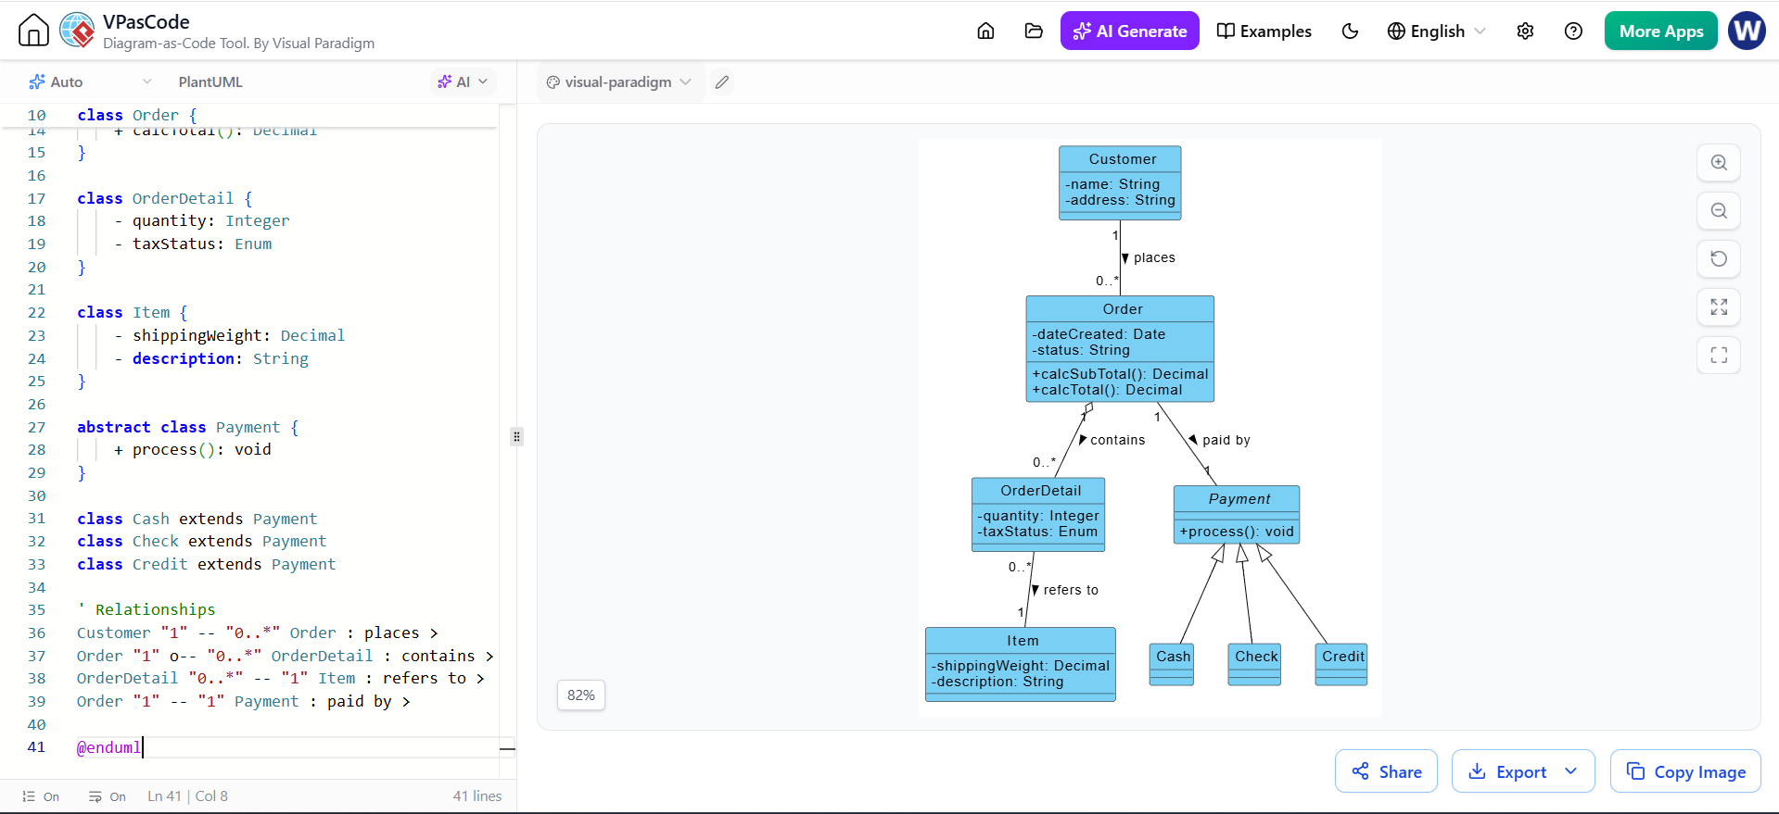Select the OrderDetail class in the diagram
The width and height of the screenshot is (1779, 814).
point(1038,514)
